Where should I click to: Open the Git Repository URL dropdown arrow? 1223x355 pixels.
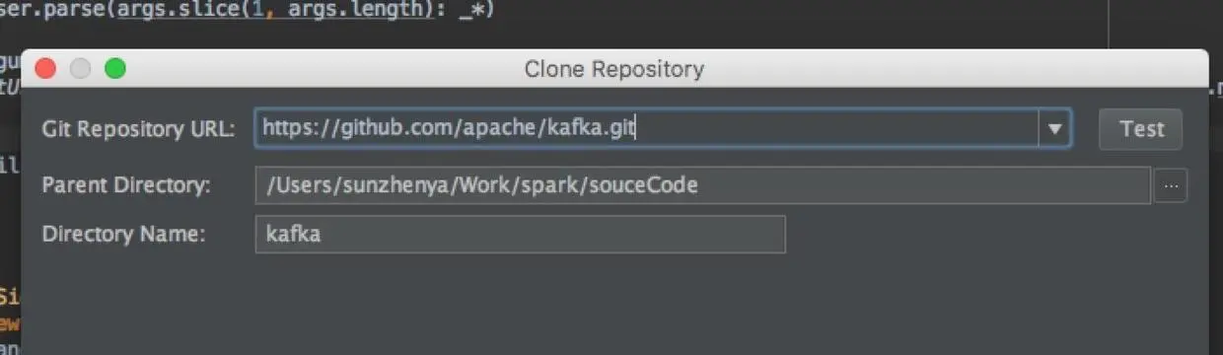coord(1054,129)
